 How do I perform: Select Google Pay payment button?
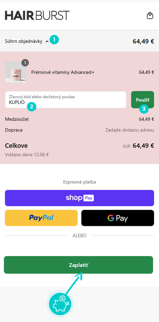tap(118, 218)
